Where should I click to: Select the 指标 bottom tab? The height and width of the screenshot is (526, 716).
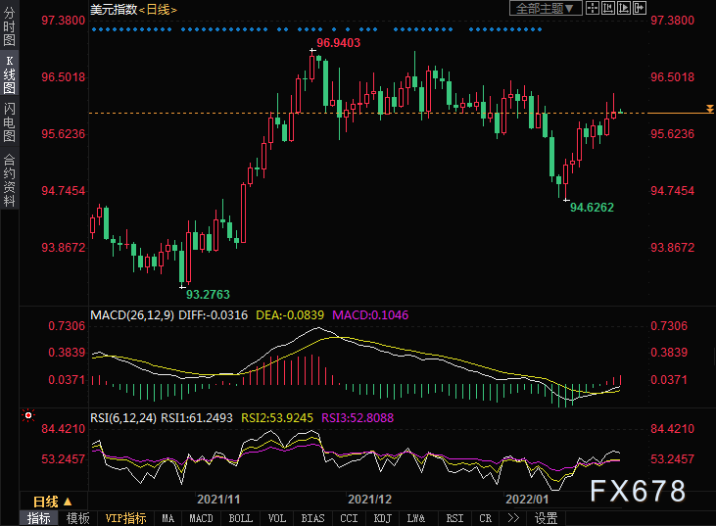click(39, 518)
